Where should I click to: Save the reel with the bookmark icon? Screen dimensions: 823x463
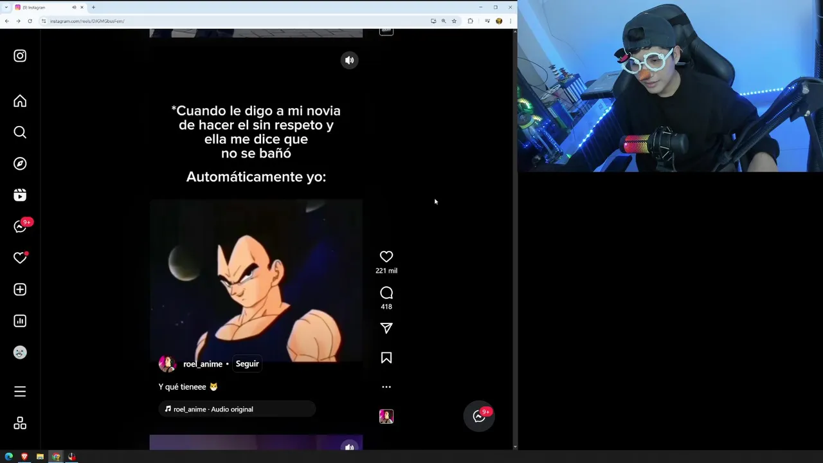click(386, 358)
